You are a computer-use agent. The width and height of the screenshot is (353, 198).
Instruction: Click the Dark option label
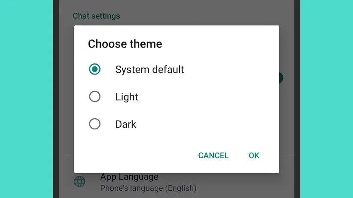coord(126,124)
